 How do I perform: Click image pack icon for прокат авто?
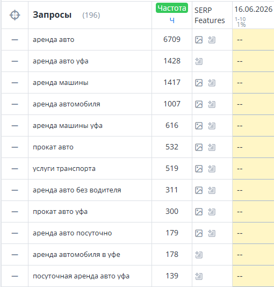tap(199, 147)
